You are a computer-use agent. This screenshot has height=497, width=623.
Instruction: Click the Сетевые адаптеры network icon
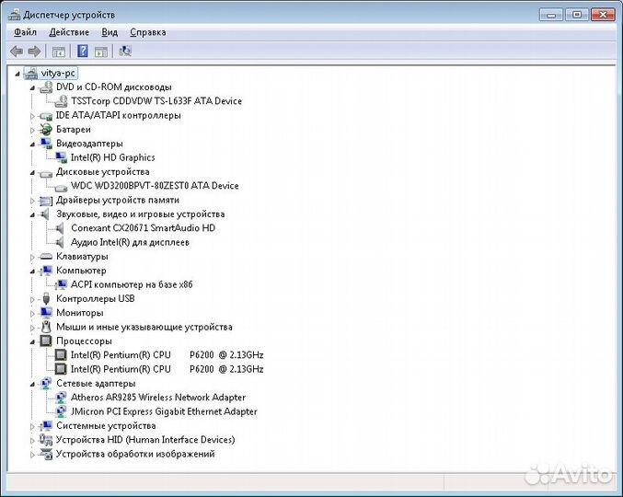coord(46,384)
